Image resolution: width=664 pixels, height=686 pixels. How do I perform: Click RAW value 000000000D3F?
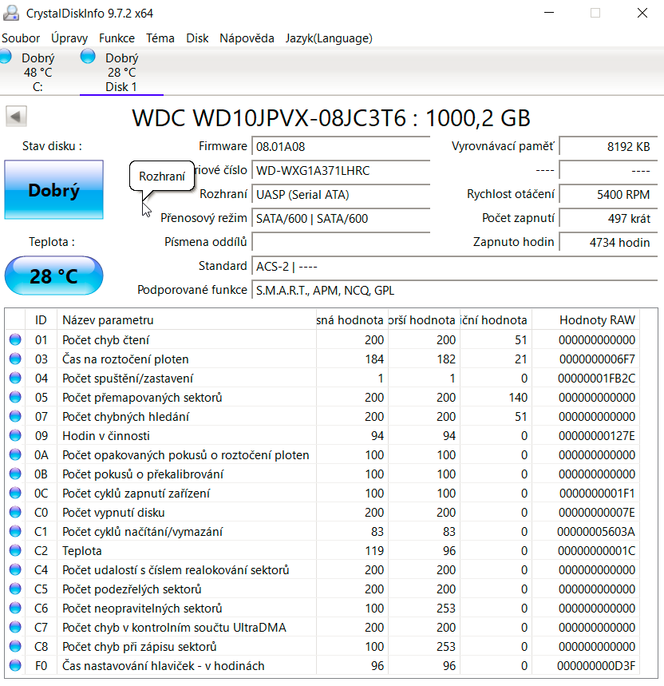click(x=596, y=666)
